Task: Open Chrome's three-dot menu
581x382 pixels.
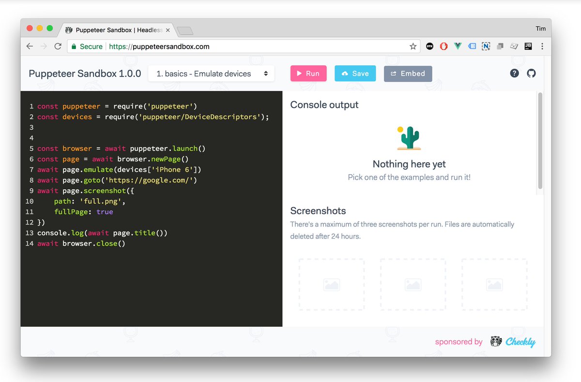Action: 542,46
